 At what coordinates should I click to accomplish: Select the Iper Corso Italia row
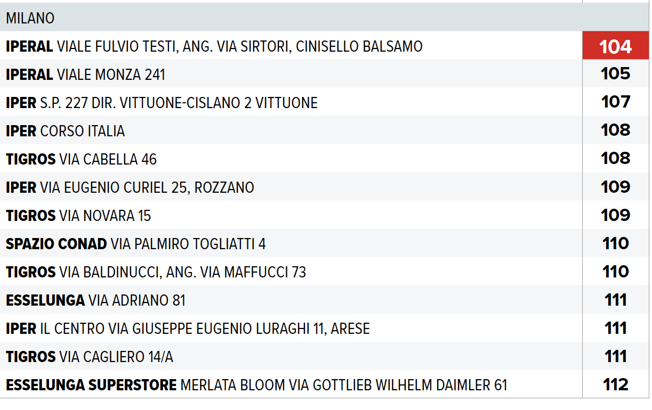(x=65, y=131)
